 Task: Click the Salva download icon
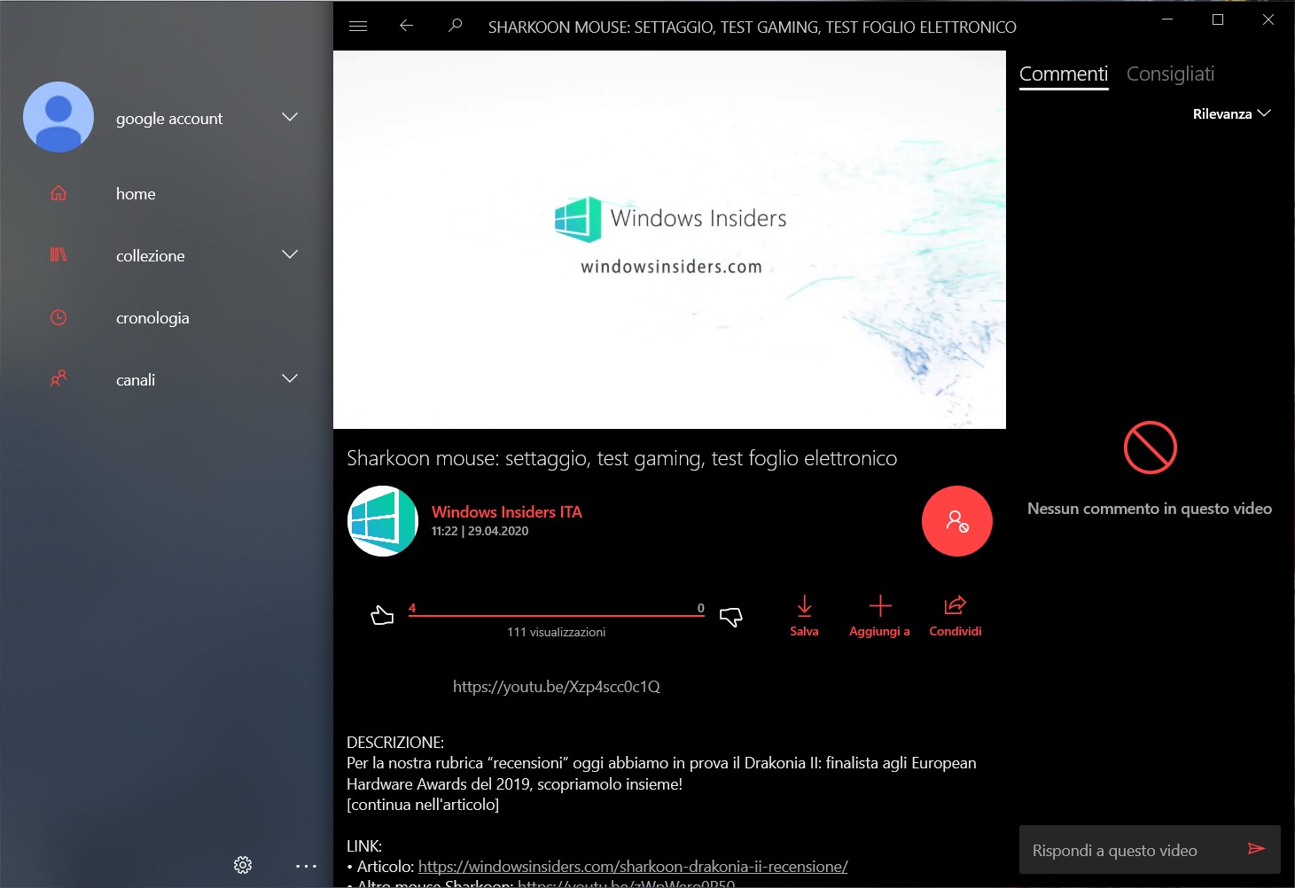[804, 606]
